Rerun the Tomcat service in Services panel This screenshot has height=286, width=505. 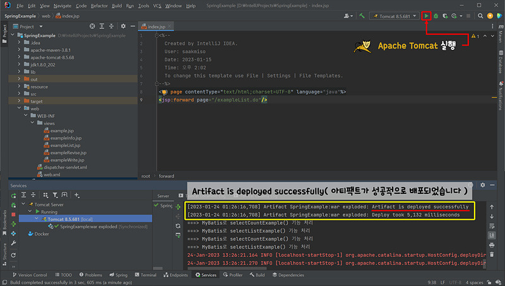13,196
